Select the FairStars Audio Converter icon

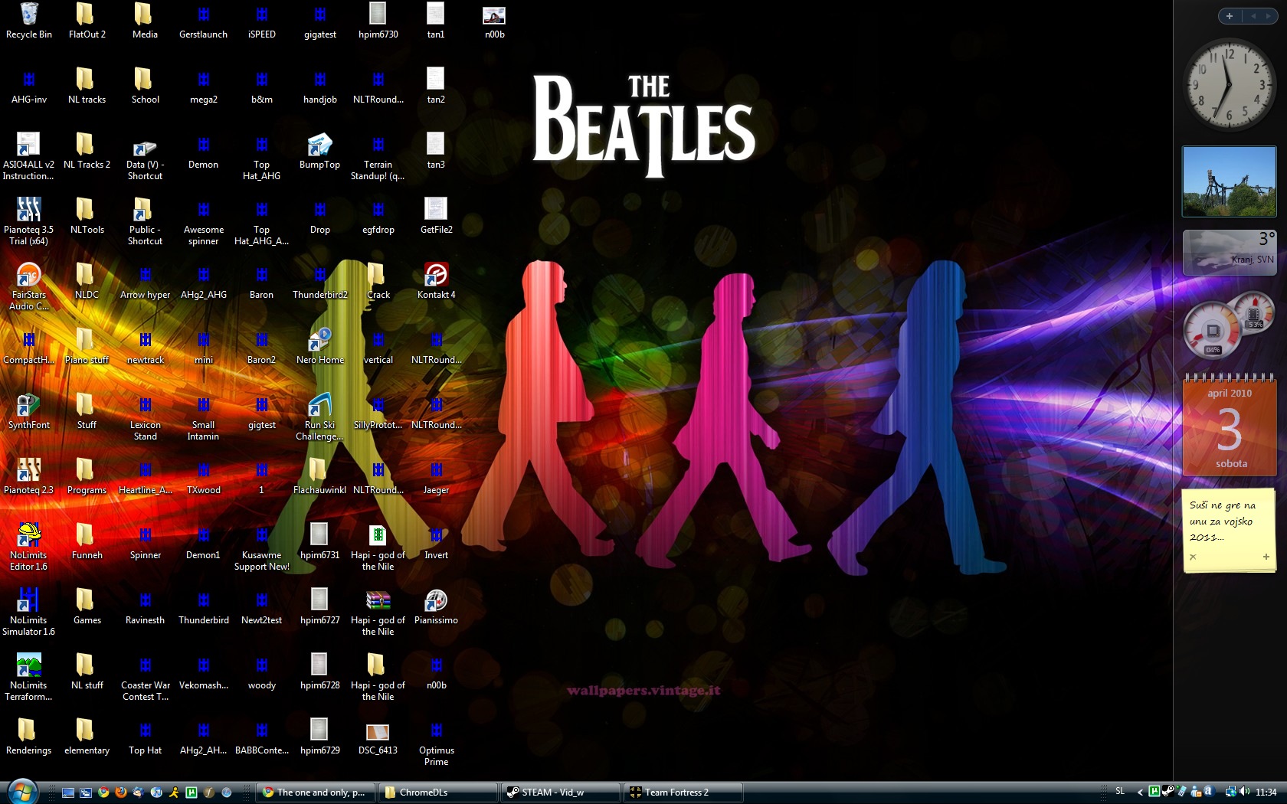click(x=29, y=286)
